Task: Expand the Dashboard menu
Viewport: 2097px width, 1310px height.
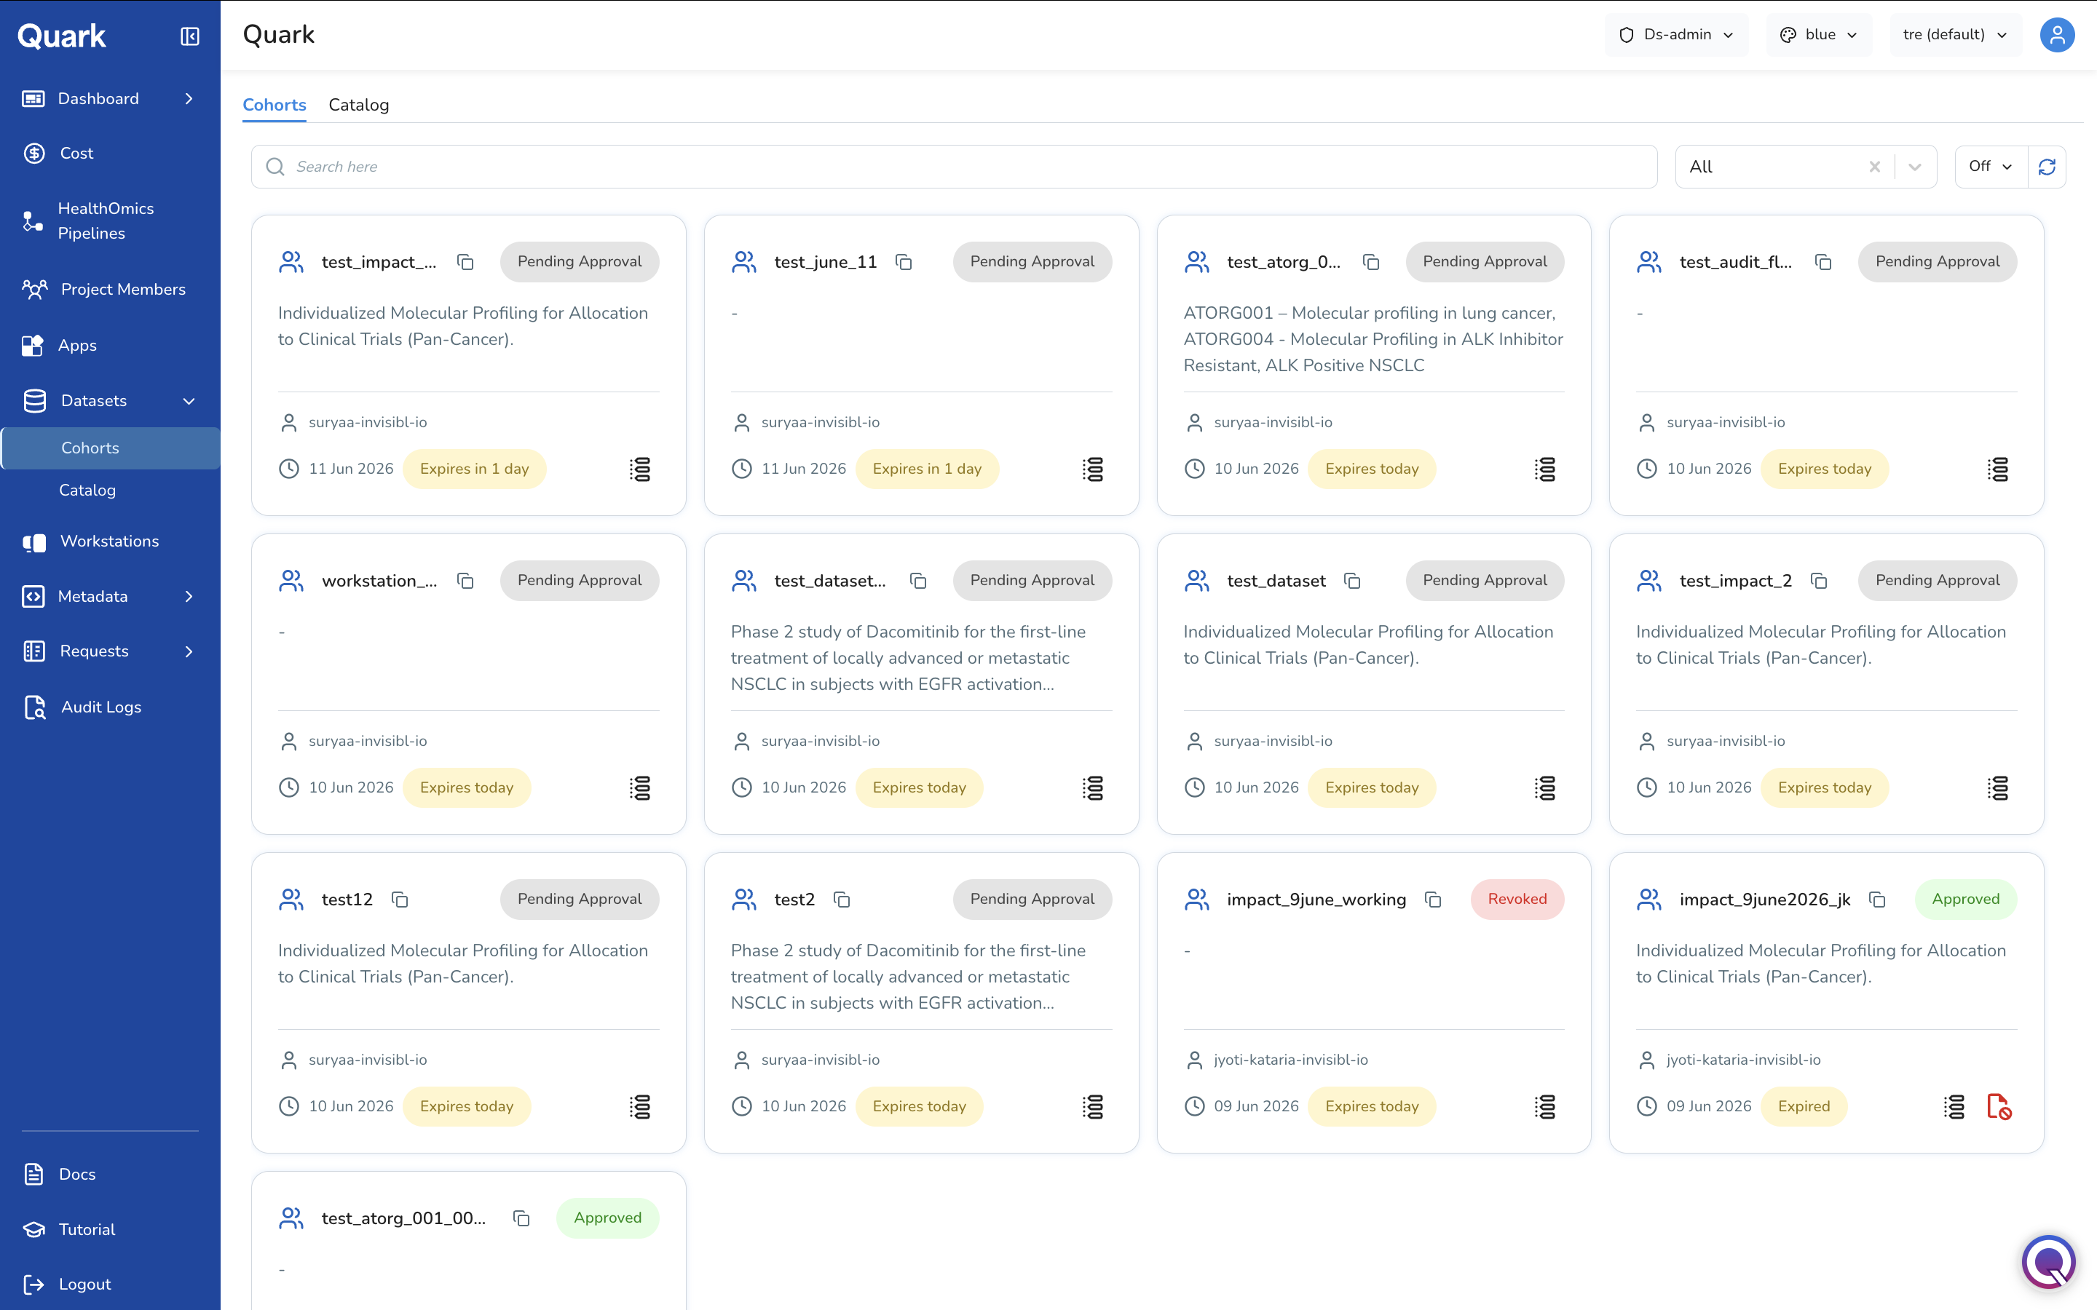Action: [188, 99]
